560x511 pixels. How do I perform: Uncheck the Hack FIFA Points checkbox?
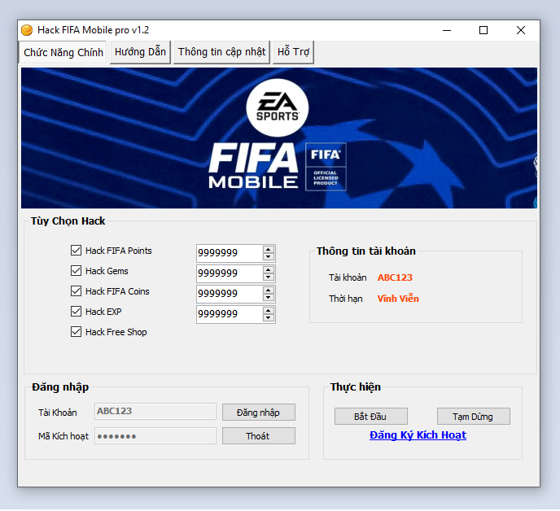77,251
